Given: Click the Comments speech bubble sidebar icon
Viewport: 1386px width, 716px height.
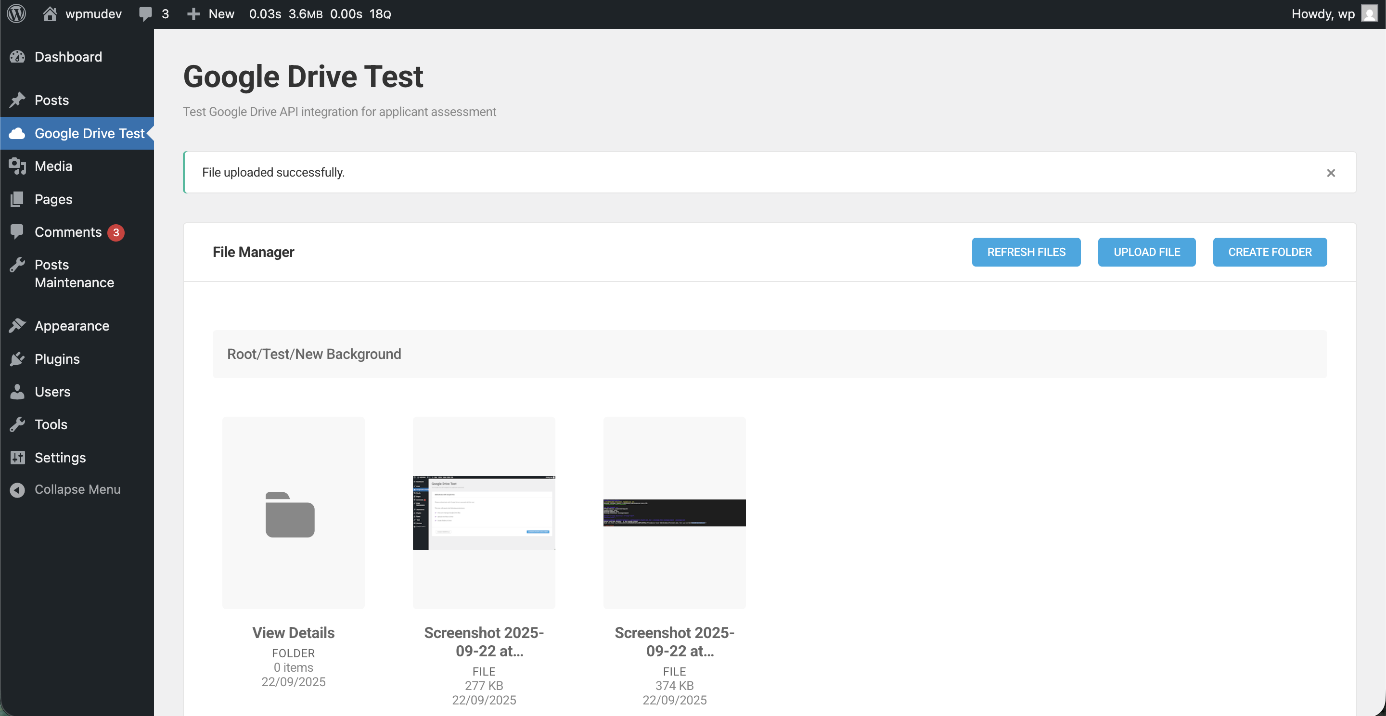Looking at the screenshot, I should click(17, 232).
